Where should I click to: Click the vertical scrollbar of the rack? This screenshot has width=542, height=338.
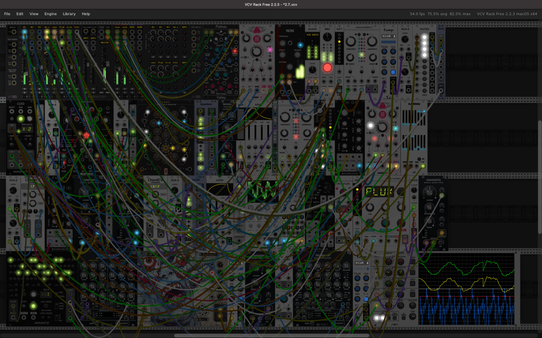point(540,177)
